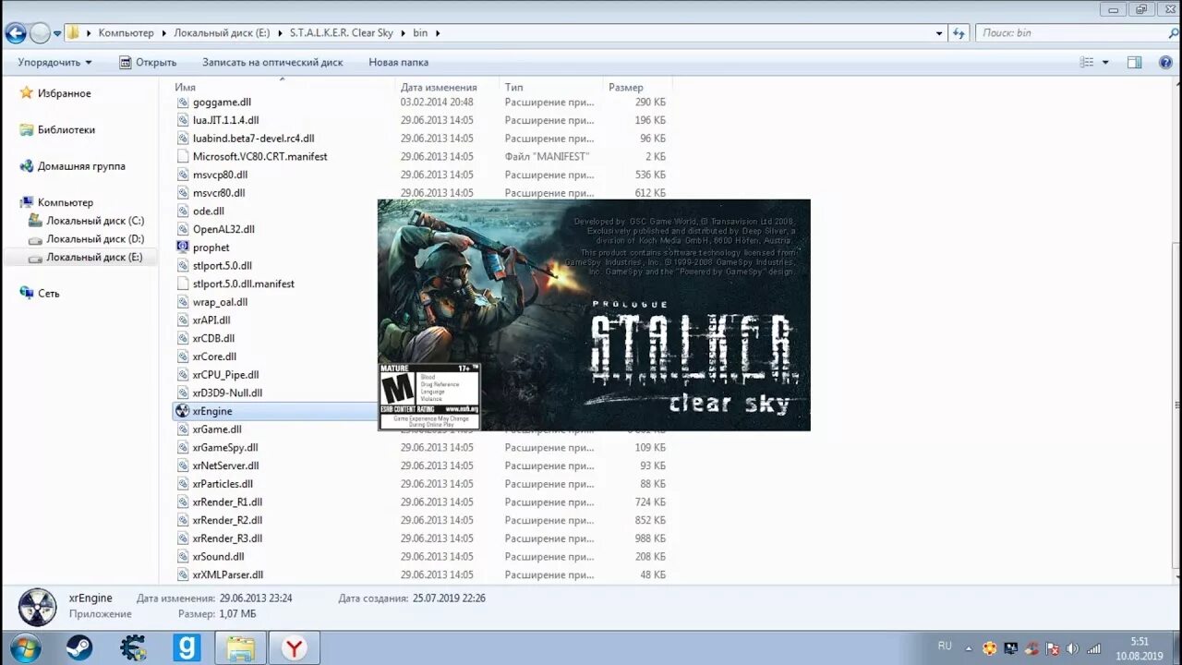Click the bin breadcrumb segment
Viewport: 1182px width, 665px height.
coord(420,32)
